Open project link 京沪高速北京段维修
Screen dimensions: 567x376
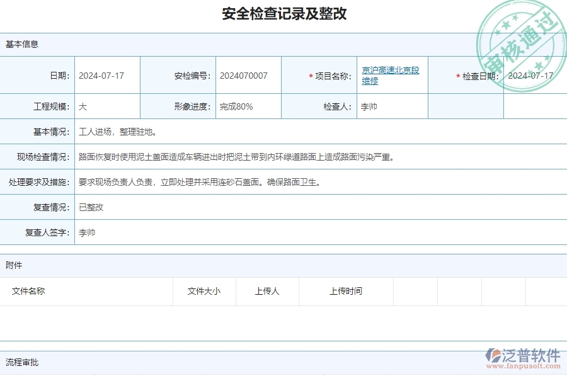pos(389,75)
